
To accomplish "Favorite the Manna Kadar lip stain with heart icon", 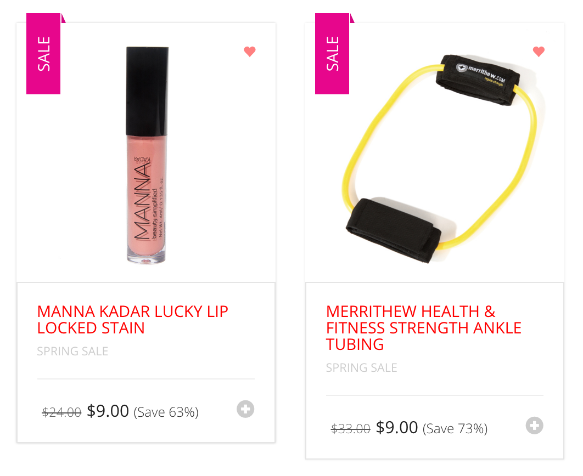I will 249,51.
